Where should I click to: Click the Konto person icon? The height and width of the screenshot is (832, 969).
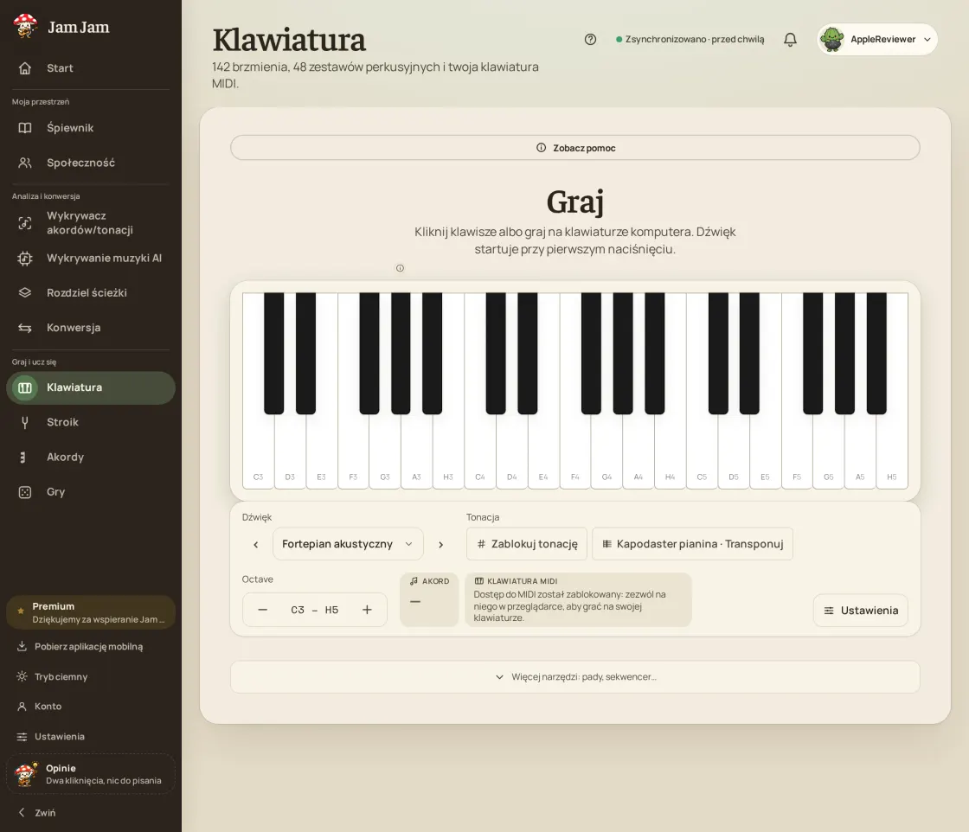click(x=22, y=706)
